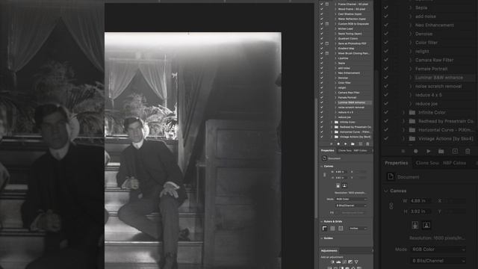
Task: Expand the Sepia Toning action arrow
Action: click(x=335, y=34)
